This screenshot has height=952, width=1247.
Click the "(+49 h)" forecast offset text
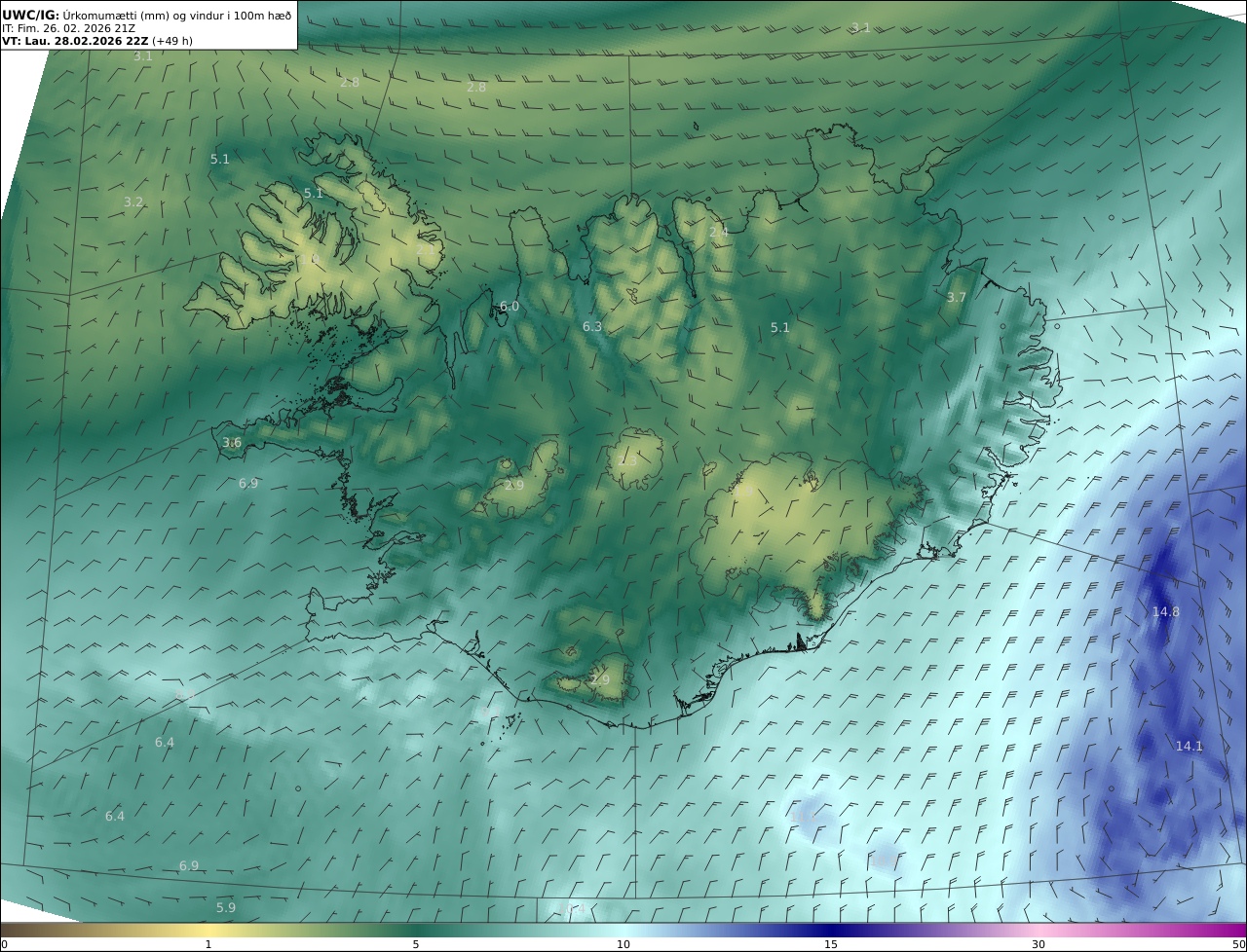(x=172, y=42)
